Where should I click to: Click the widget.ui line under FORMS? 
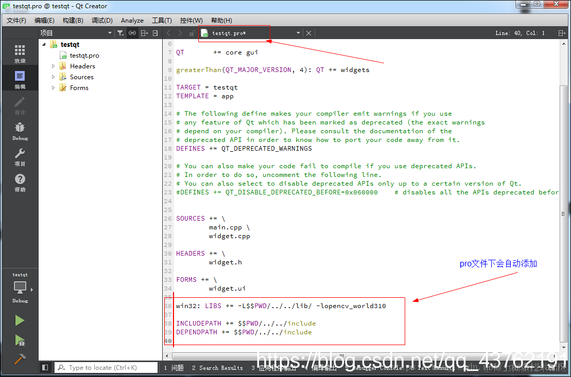click(x=227, y=288)
